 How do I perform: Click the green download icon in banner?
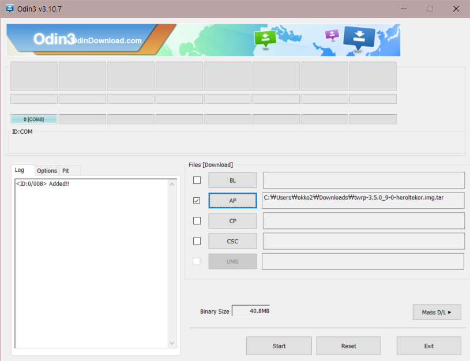[x=265, y=39]
